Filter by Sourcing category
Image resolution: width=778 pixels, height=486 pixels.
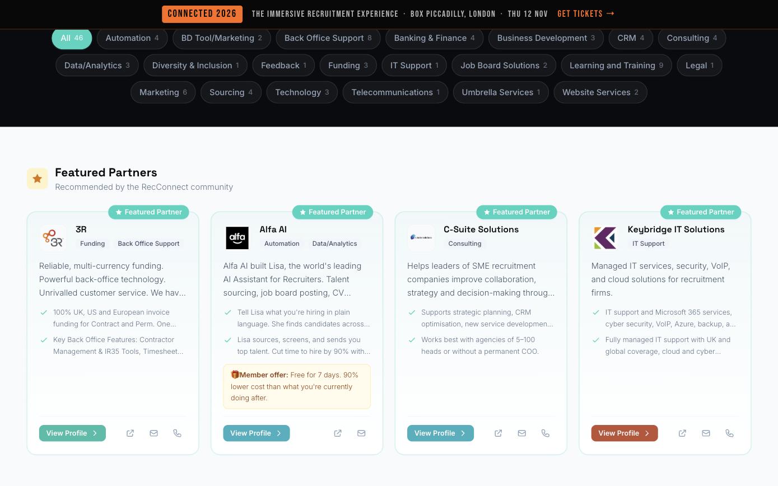click(231, 92)
